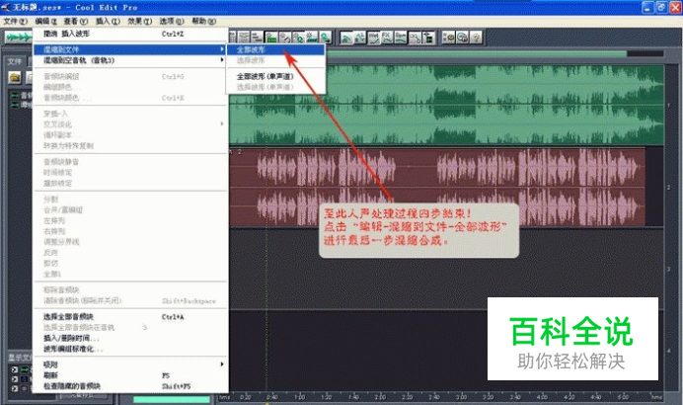The width and height of the screenshot is (683, 405).
Task: Click 检查隐藏的音频块 menu item
Action: click(130, 386)
